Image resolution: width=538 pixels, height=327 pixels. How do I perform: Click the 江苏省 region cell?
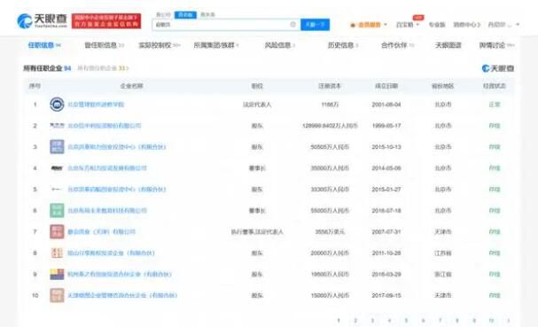pos(443,253)
